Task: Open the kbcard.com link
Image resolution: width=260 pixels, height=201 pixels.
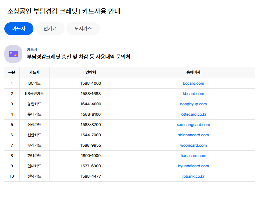Action: (x=193, y=94)
